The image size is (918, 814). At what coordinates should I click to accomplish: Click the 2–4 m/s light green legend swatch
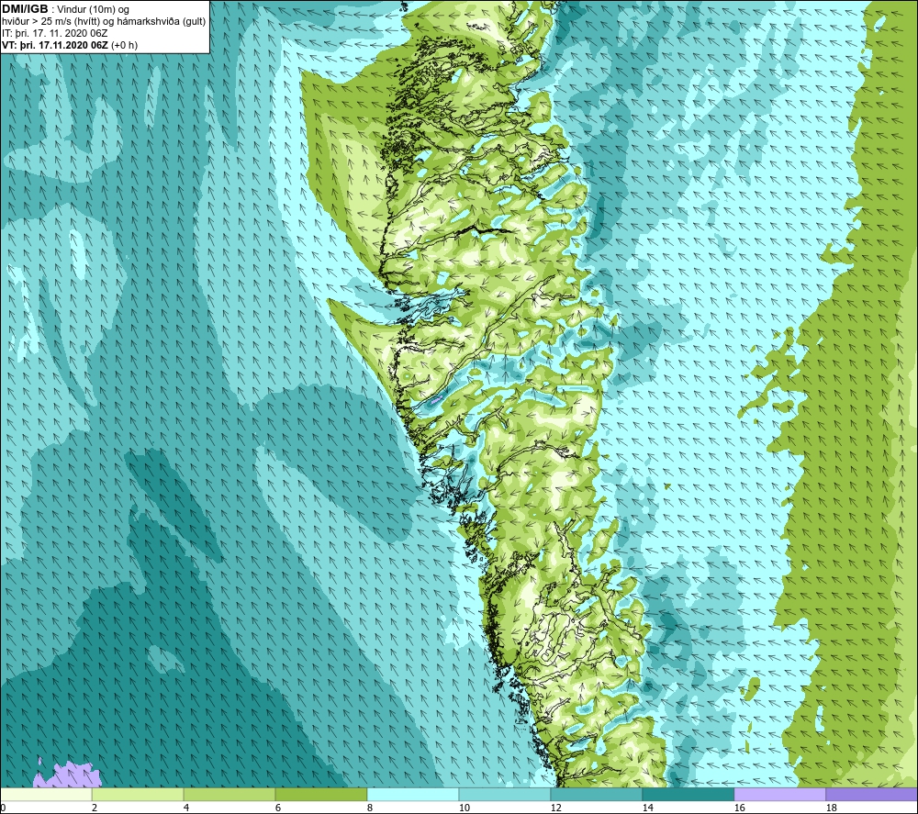pyautogui.click(x=138, y=794)
